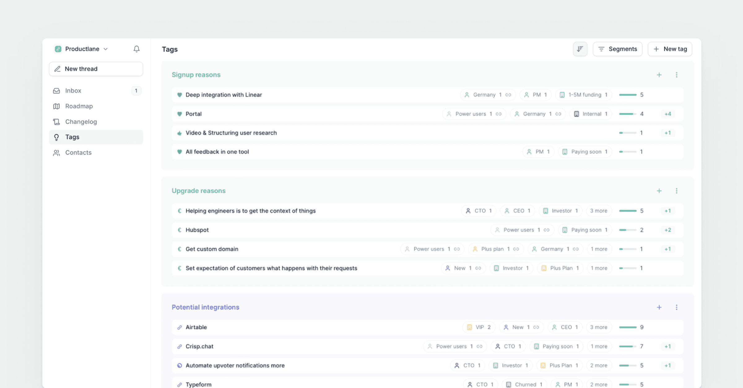
Task: Click the sort order icon button
Action: (580, 49)
